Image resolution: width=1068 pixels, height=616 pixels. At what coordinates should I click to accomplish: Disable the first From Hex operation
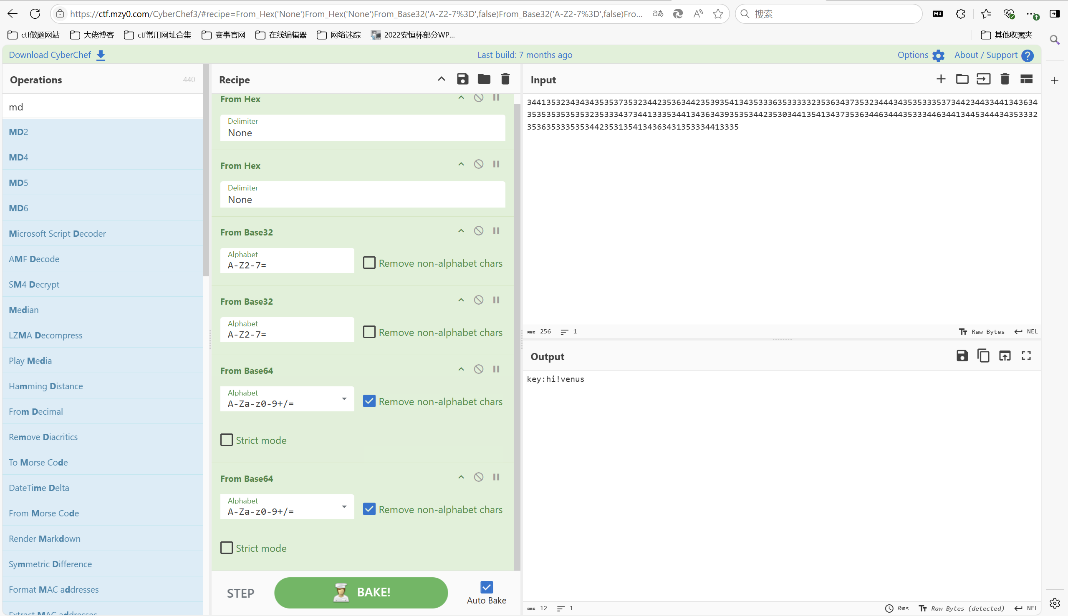(478, 98)
